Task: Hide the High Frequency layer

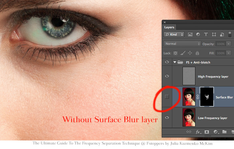Action: click(x=167, y=76)
